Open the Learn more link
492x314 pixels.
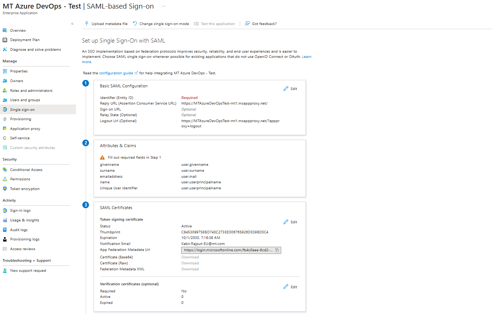pos(307,57)
